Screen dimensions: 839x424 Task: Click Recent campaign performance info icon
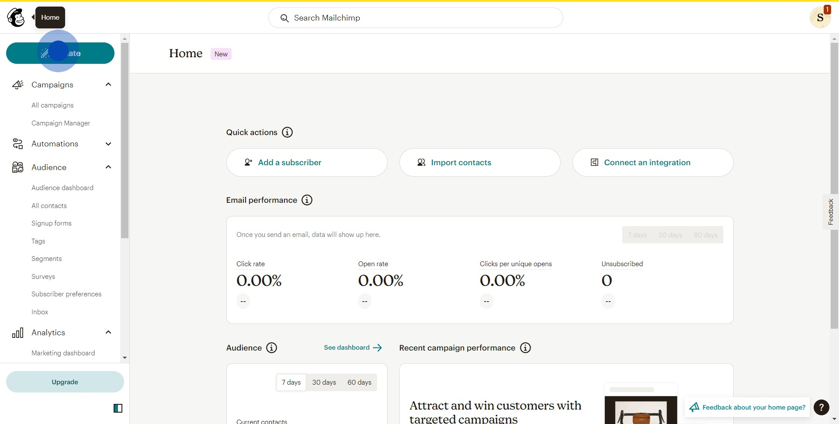[x=525, y=348]
